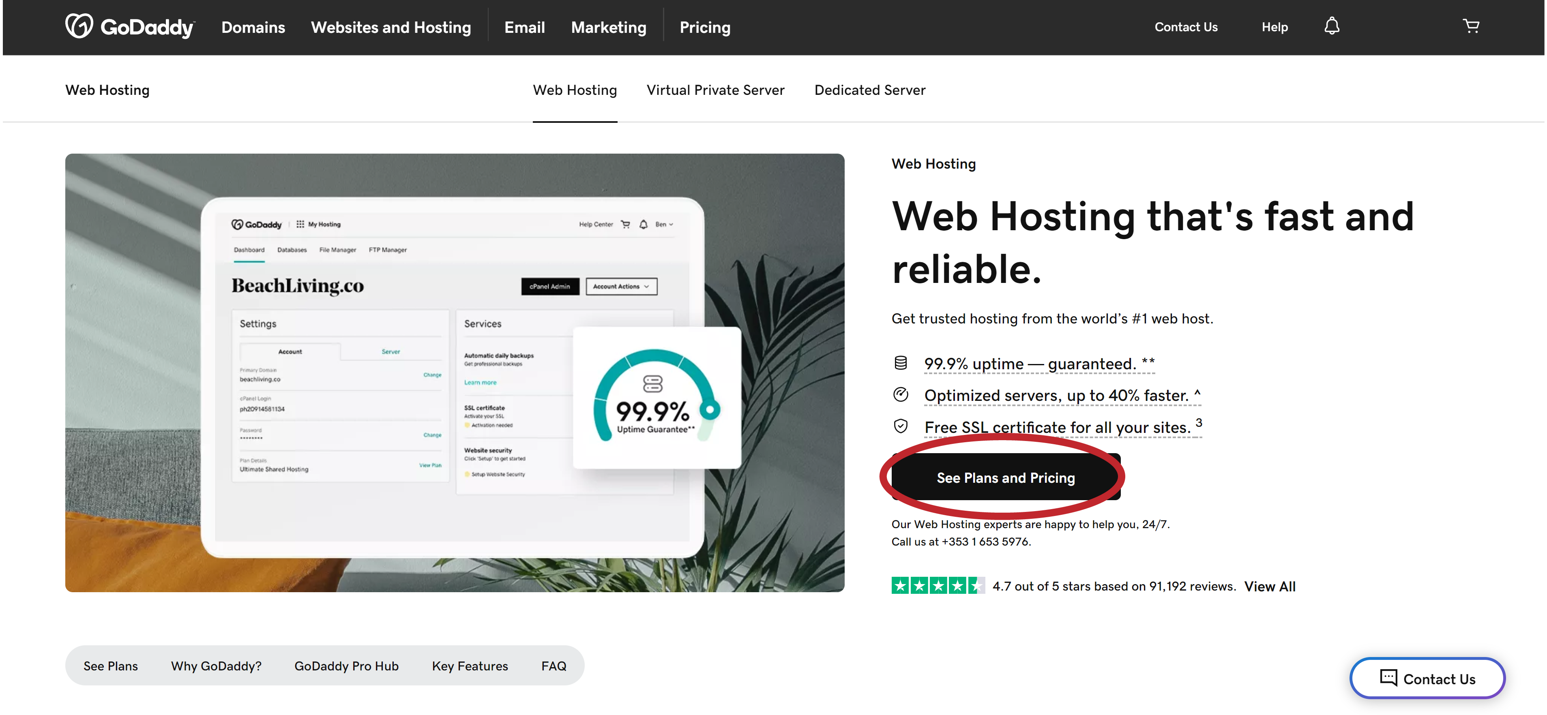
Task: Click See Plans and Pricing button
Action: (1006, 477)
